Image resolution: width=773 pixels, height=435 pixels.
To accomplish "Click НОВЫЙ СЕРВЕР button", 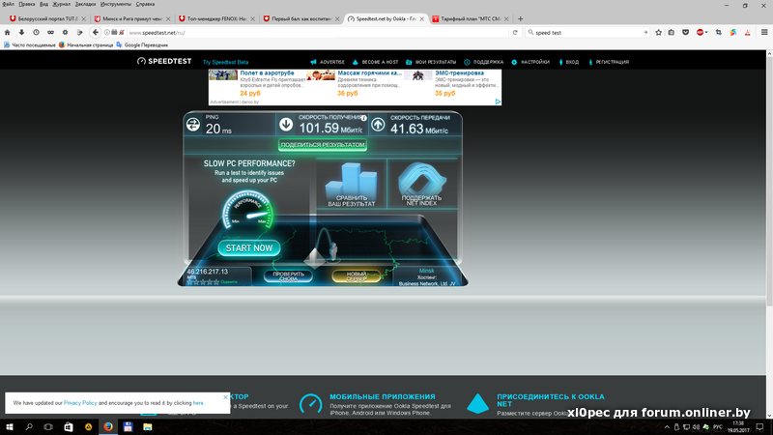I will (x=356, y=276).
